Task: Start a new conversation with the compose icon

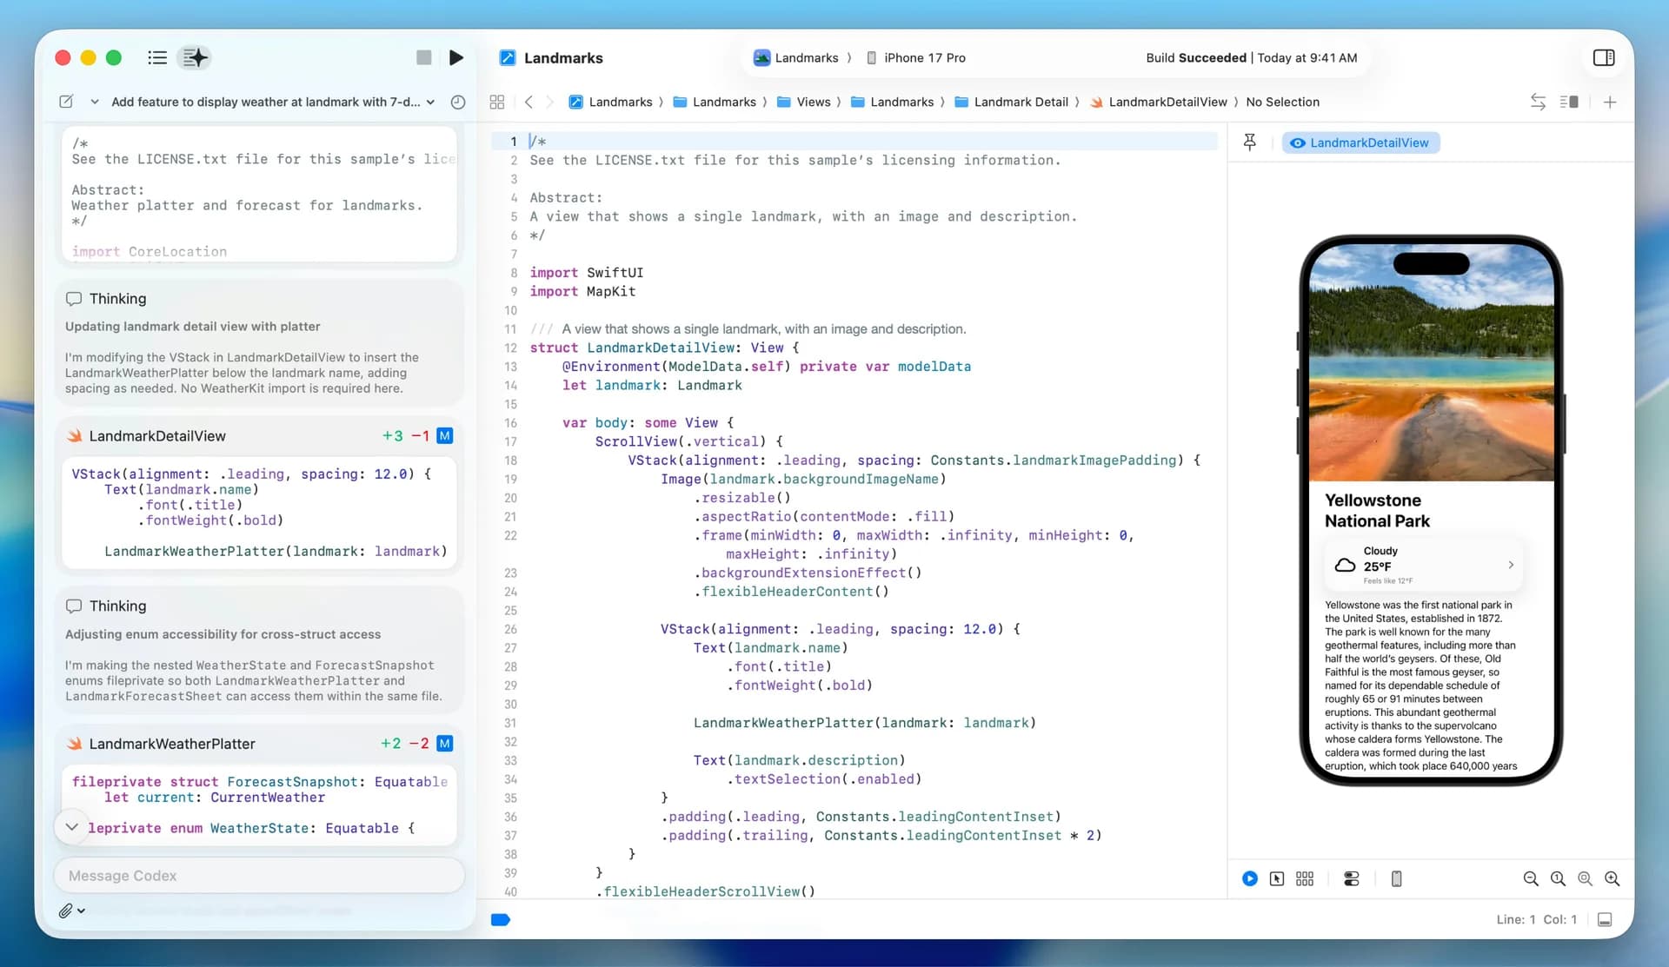Action: (x=67, y=102)
